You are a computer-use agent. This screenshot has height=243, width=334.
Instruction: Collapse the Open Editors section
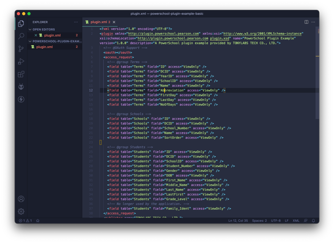point(55,29)
